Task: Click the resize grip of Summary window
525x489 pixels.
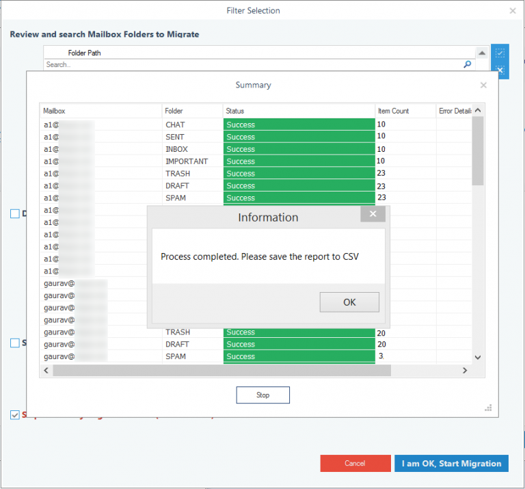Action: [488, 408]
